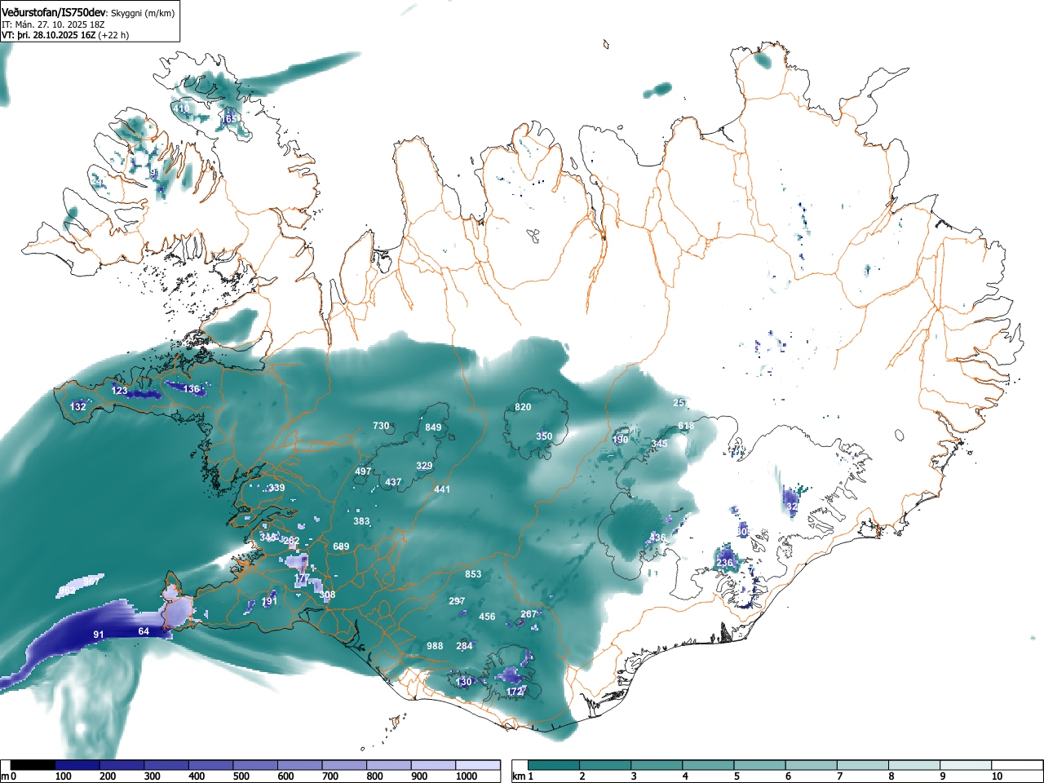Click visibility value '383' on the map
1044x783 pixels.
pos(361,521)
